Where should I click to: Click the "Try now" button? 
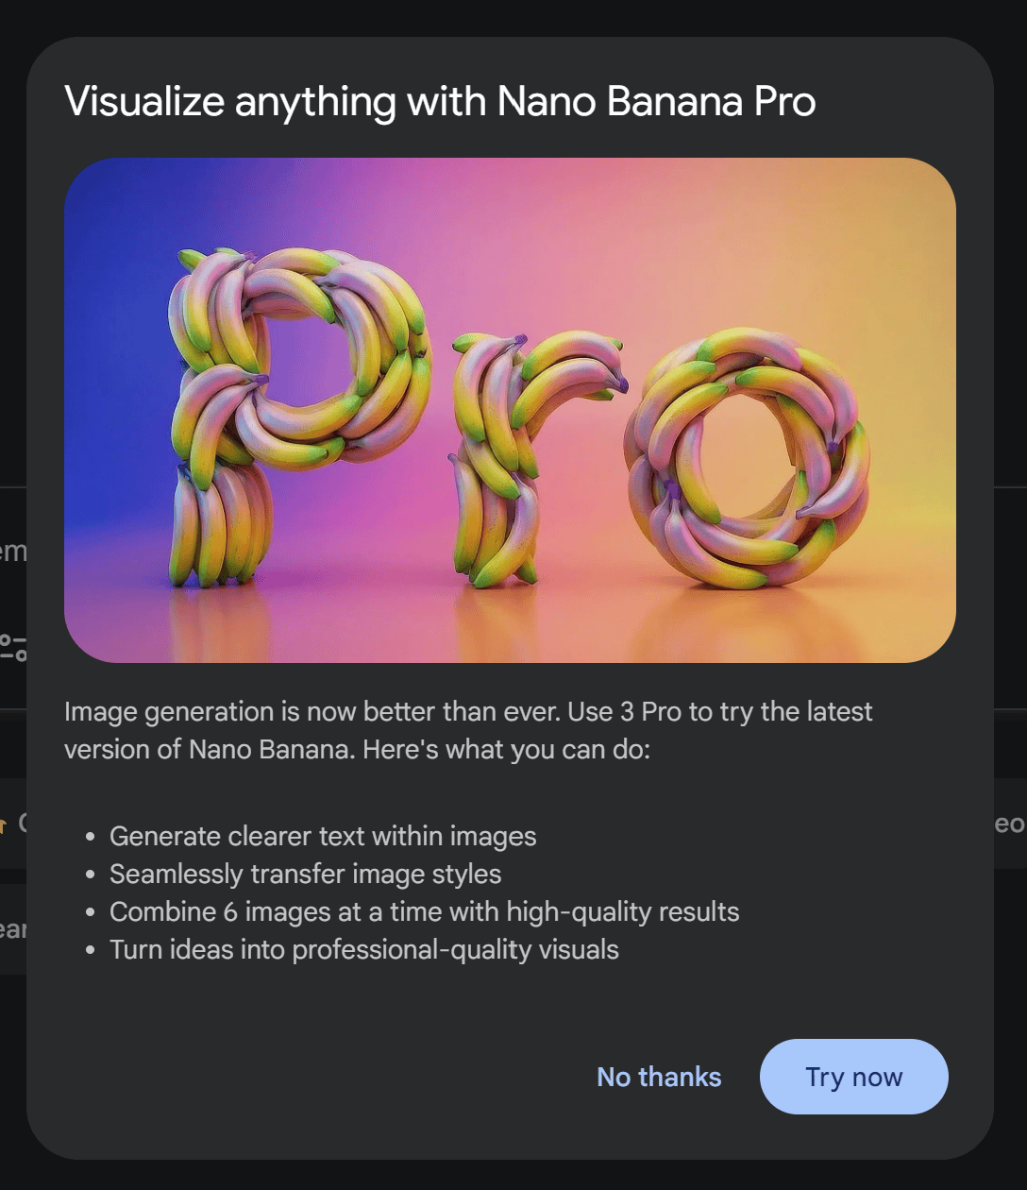pos(853,1077)
